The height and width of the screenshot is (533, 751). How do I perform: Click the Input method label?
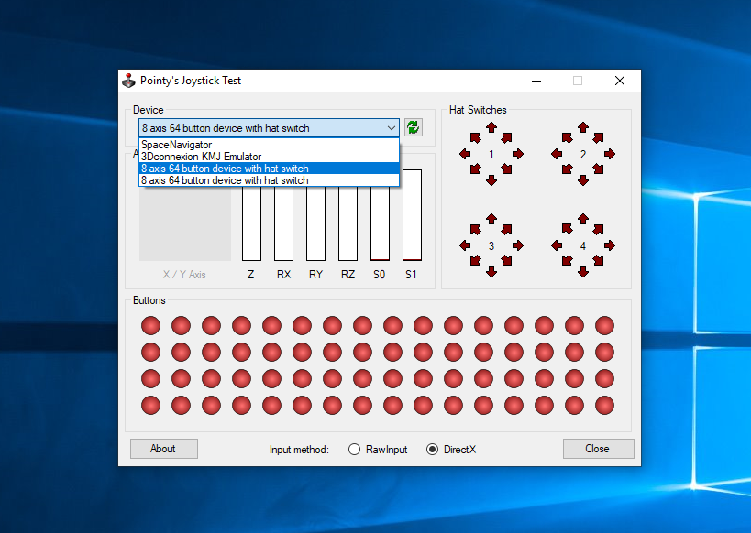(x=299, y=450)
